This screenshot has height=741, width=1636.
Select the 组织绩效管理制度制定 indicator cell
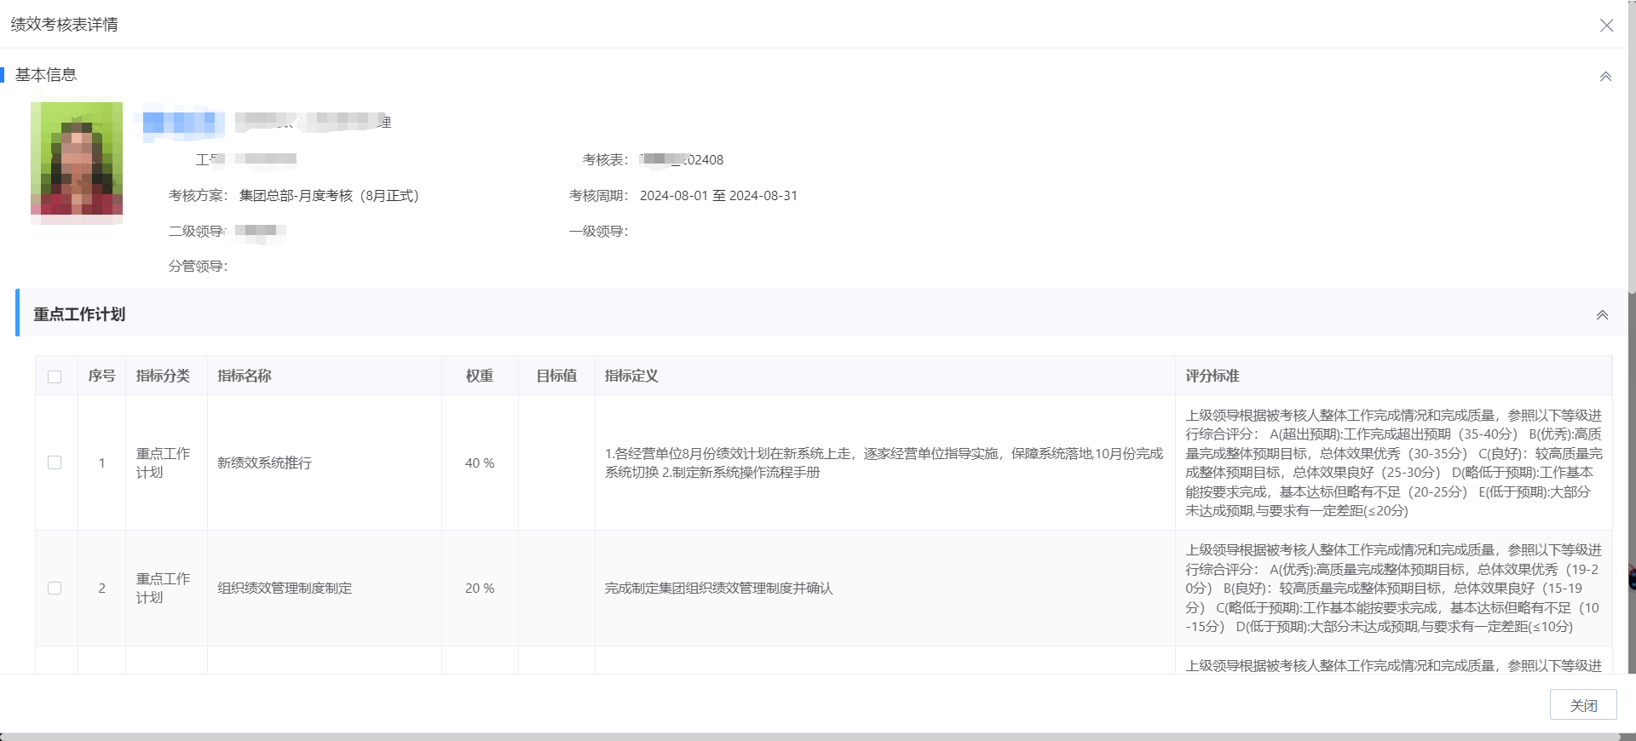point(285,588)
